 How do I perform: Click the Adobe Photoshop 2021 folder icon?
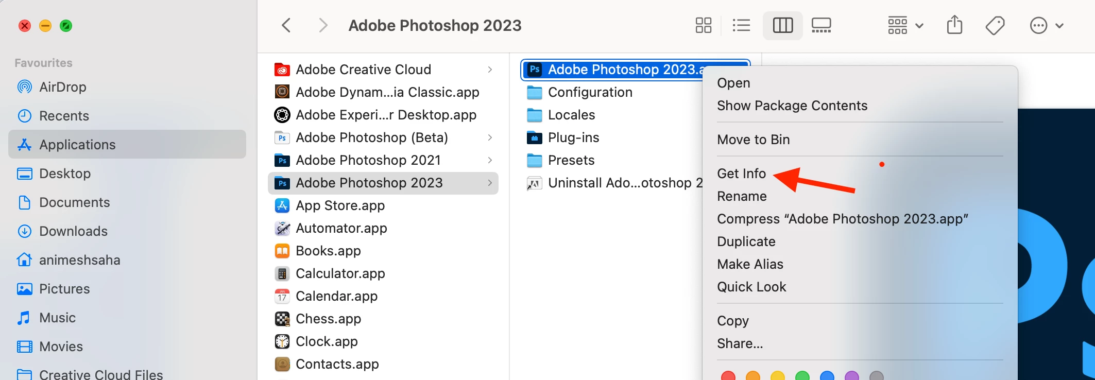tap(282, 160)
